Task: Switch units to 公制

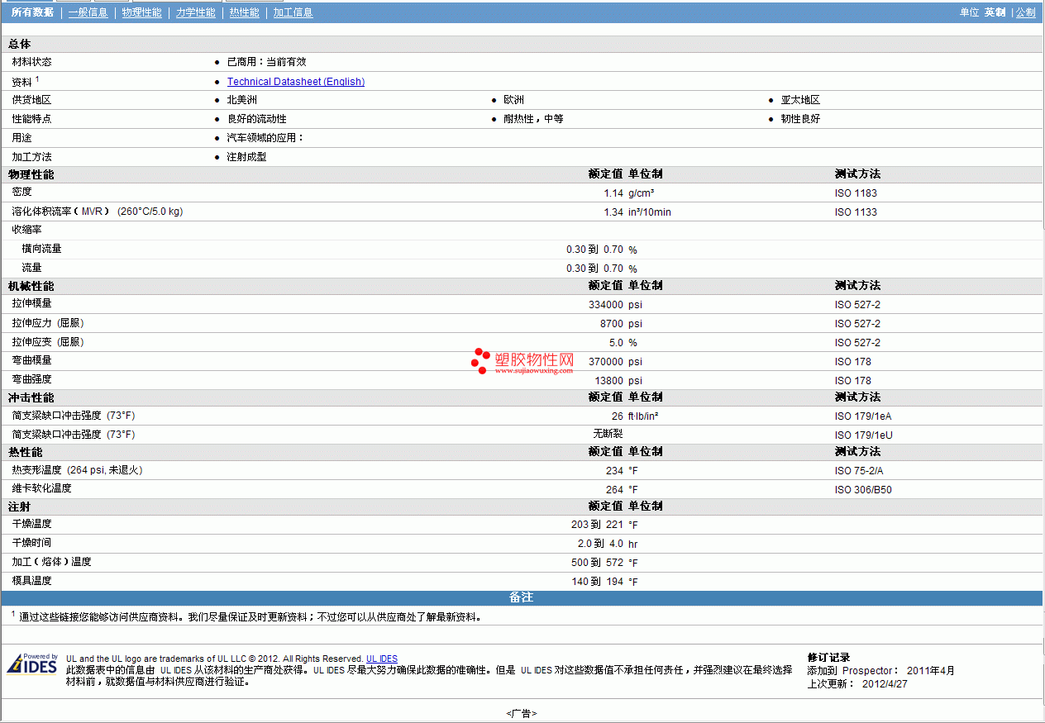Action: point(1025,12)
